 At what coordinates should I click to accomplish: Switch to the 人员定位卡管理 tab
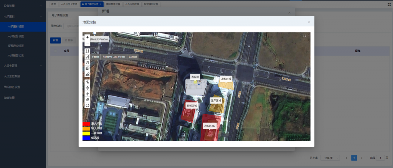pos(69,4)
